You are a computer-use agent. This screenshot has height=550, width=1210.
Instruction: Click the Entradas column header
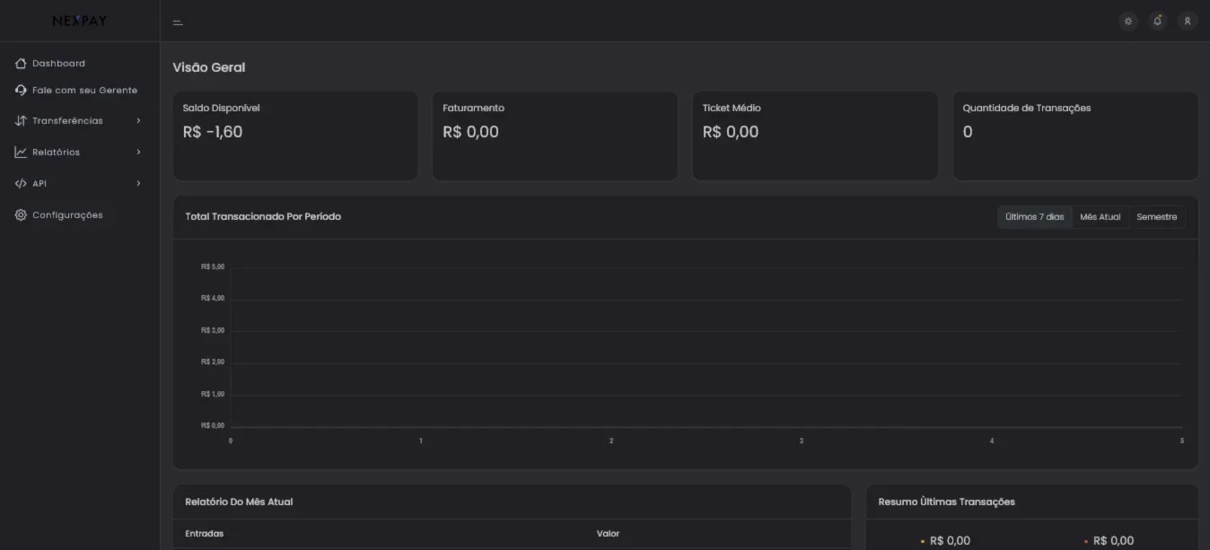(204, 533)
